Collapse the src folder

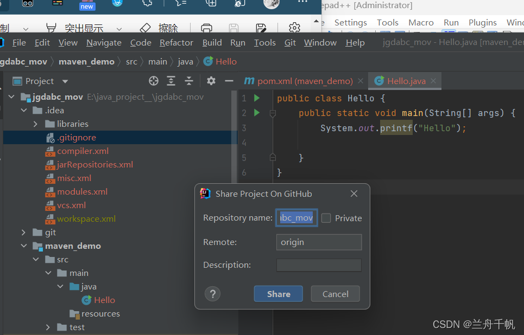[36, 259]
